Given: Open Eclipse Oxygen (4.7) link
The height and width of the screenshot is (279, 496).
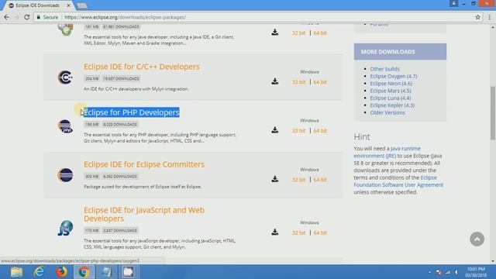Looking at the screenshot, I should pyautogui.click(x=394, y=76).
